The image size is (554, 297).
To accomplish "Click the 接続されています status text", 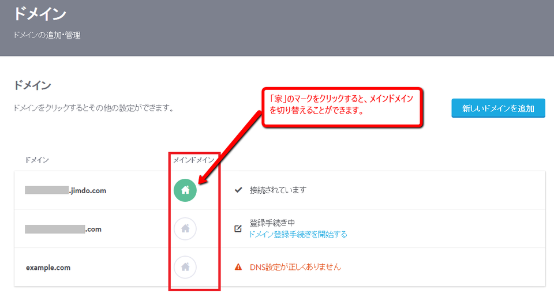I will tap(278, 190).
